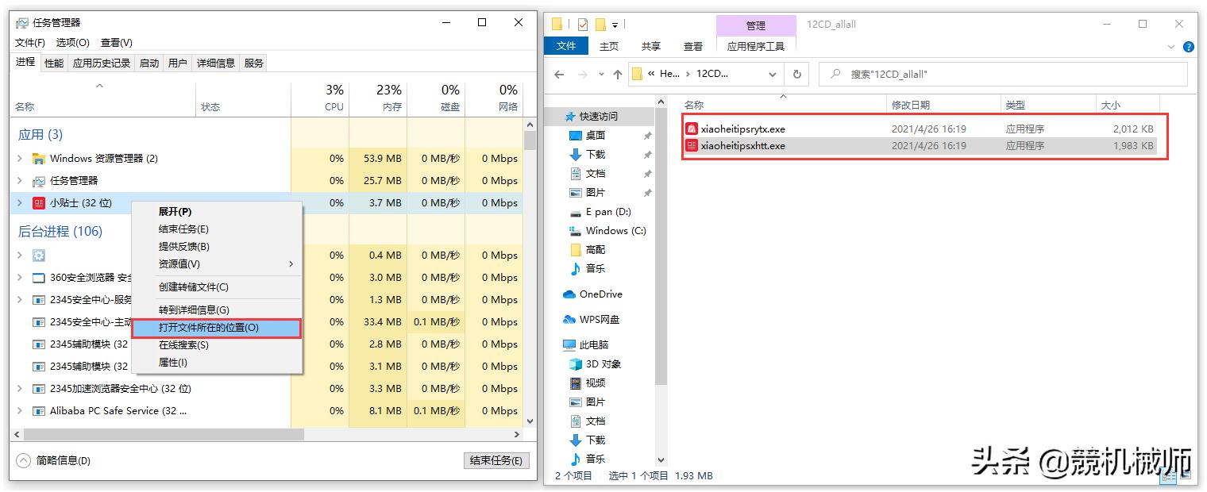Click the Windows 资源管理器 process icon
Viewport: 1207px width, 492px height.
(x=38, y=159)
